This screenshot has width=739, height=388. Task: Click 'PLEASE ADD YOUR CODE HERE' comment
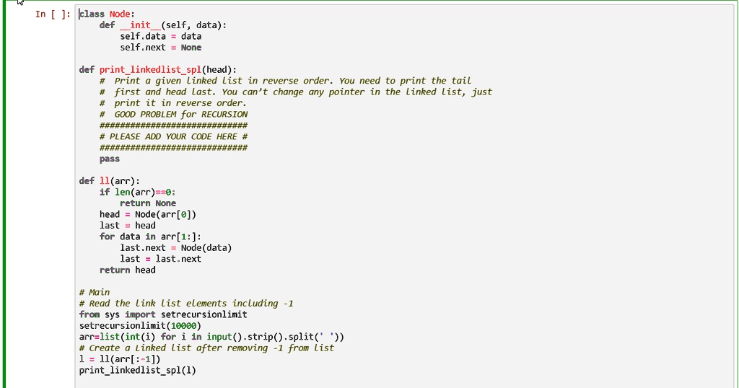click(173, 136)
